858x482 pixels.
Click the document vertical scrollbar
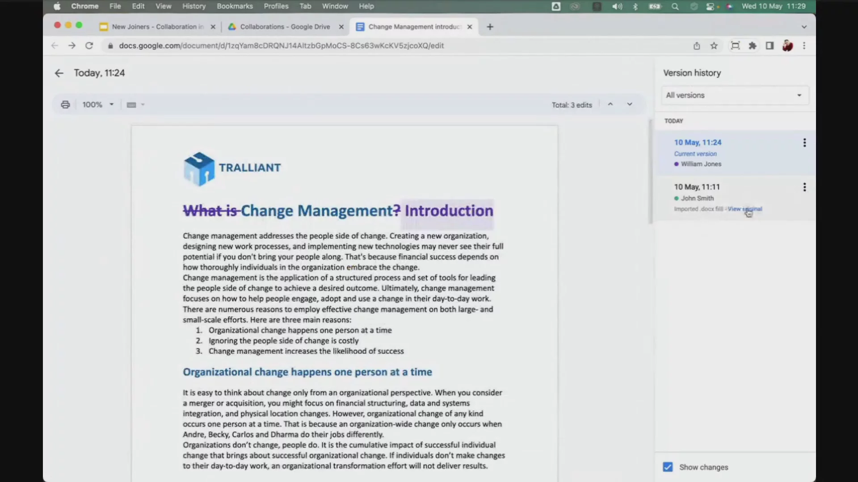651,171
